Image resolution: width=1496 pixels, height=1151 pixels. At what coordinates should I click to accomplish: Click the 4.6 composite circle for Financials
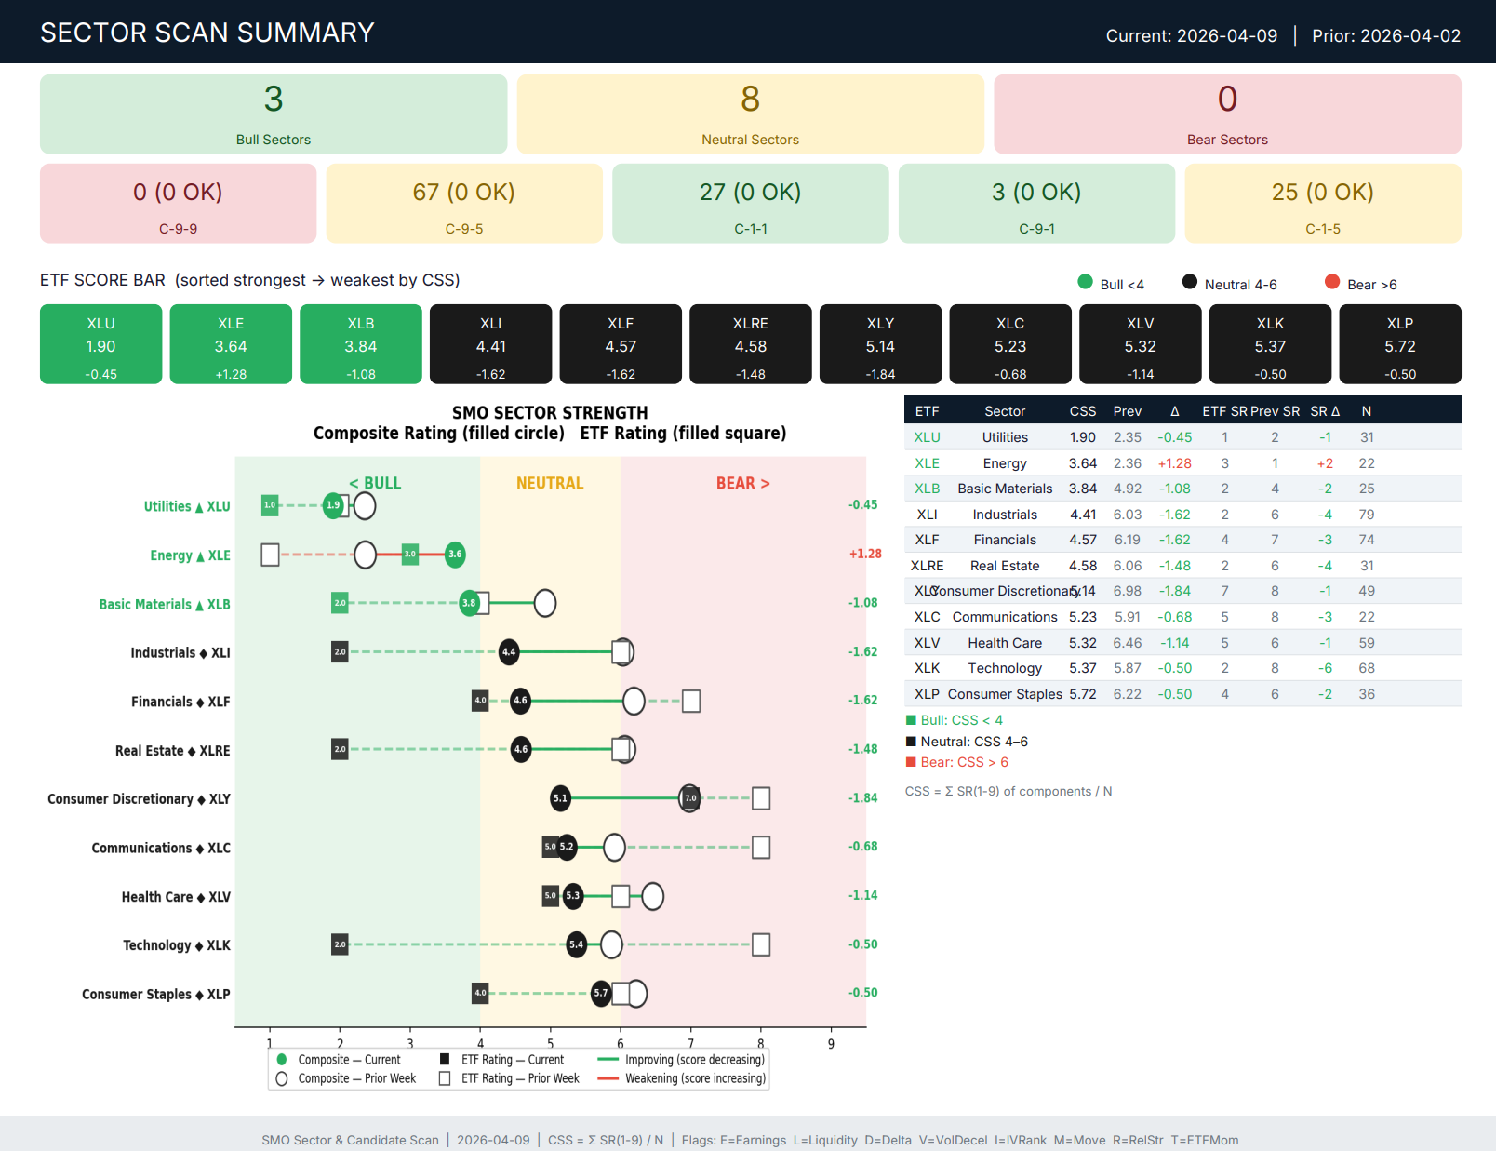click(x=521, y=701)
